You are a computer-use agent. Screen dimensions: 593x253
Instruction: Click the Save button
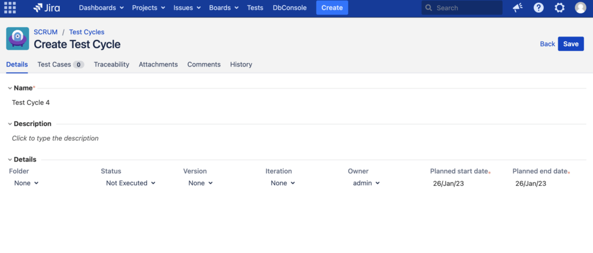point(570,44)
